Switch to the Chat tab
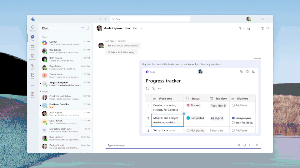Viewport: 300px width, 168px height. [x=127, y=28]
